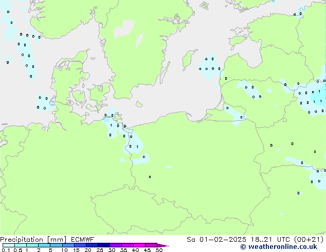Click the 'ECMWF' model label

(x=83, y=240)
